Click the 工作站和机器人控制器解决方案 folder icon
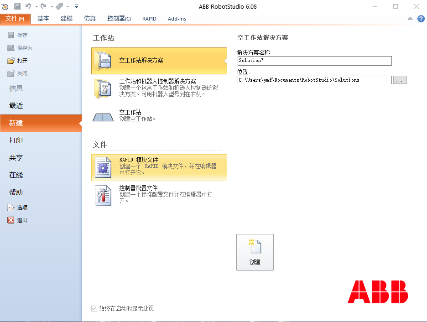The image size is (427, 322). coord(103,88)
